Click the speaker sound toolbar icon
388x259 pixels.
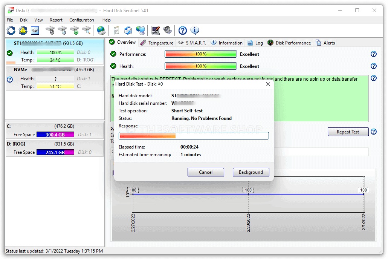(168, 31)
